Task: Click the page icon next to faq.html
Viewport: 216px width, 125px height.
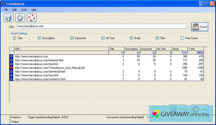Action: 12,64
